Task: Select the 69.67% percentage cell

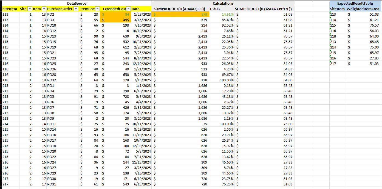Action: coord(222,75)
